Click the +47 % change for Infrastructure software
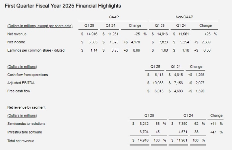The image size is (232, 150). [x=216, y=132]
